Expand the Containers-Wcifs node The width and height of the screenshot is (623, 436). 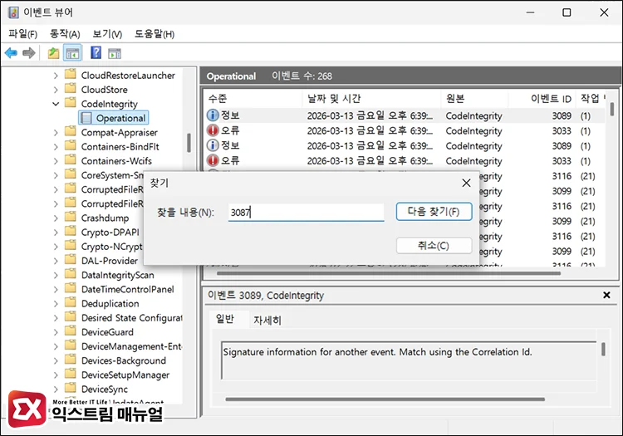click(56, 161)
